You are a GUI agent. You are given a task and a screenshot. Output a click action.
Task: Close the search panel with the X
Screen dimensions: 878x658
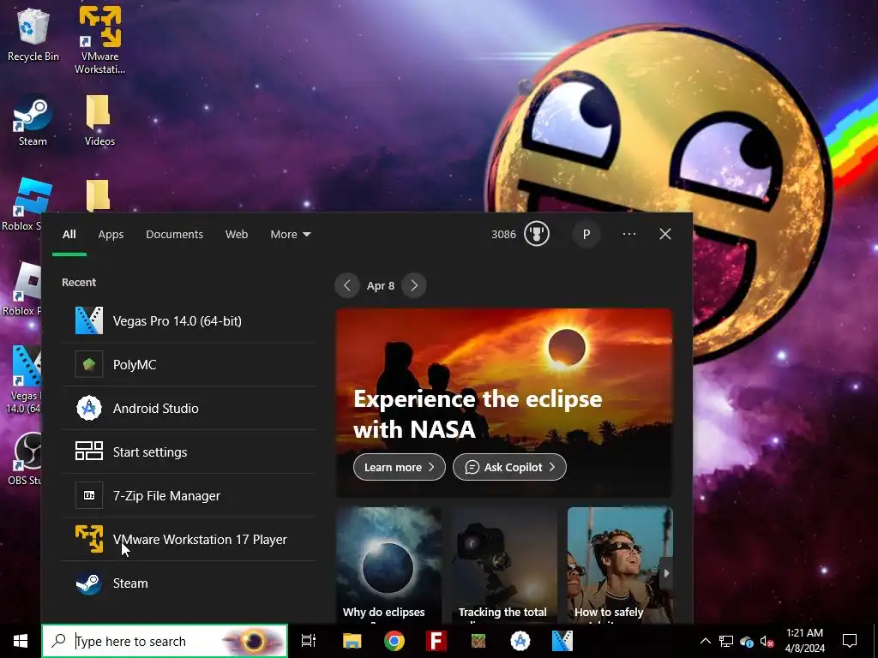coord(665,235)
